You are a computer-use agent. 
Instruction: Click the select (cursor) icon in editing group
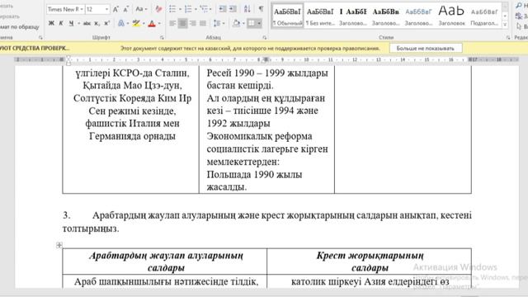pyautogui.click(x=519, y=26)
